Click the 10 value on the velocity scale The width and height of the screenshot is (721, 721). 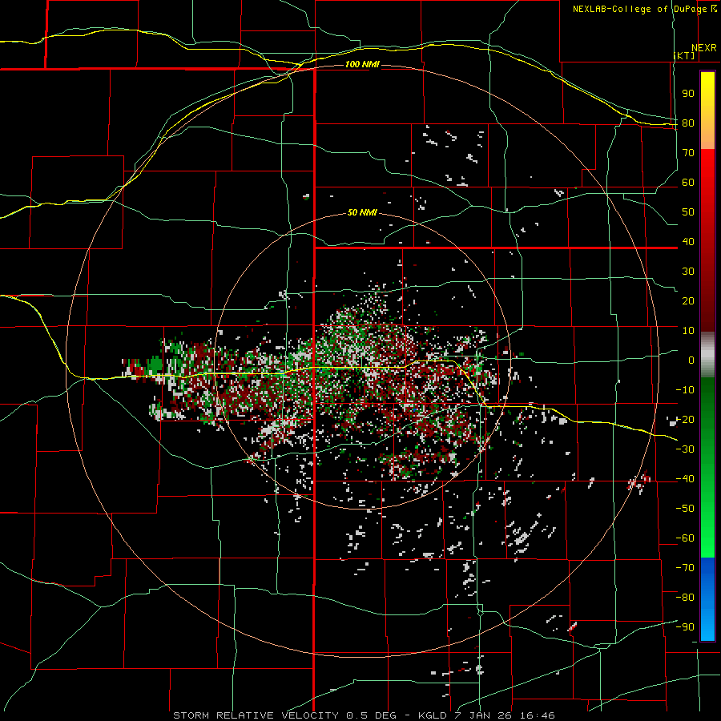(x=688, y=331)
